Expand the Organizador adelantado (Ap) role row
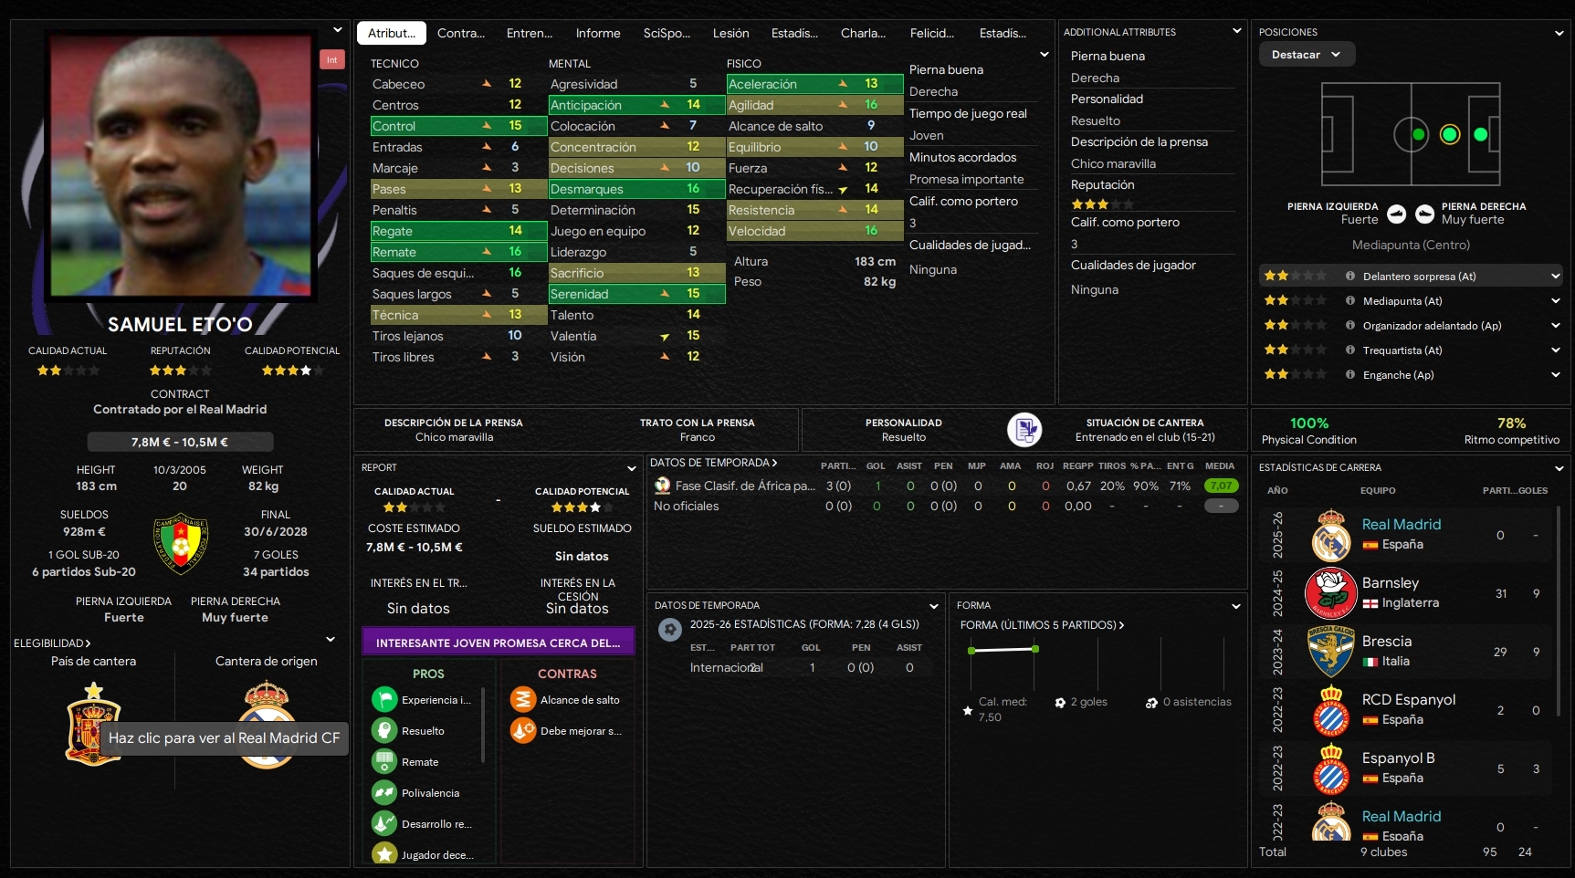The height and width of the screenshot is (878, 1575). (x=1556, y=325)
